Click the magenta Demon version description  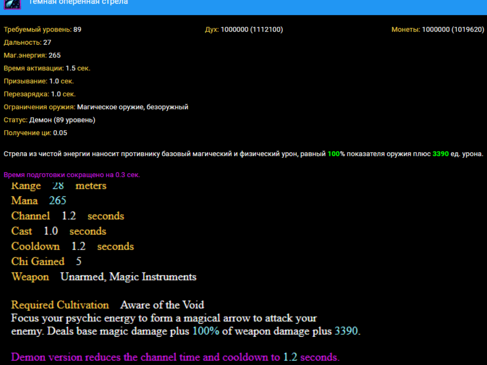(x=175, y=357)
